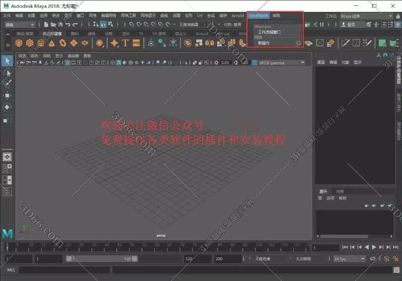Activate the Rotate tool in toolbox
Image resolution: width=402 pixels, height=281 pixels.
point(7,107)
